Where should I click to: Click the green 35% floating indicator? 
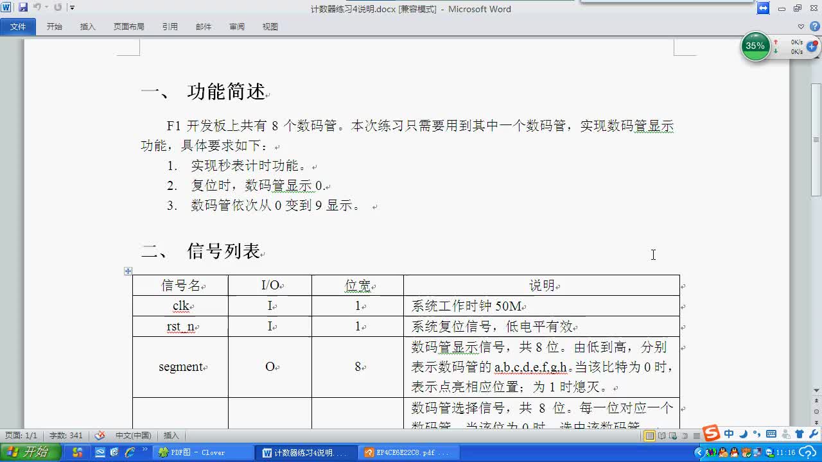756,46
